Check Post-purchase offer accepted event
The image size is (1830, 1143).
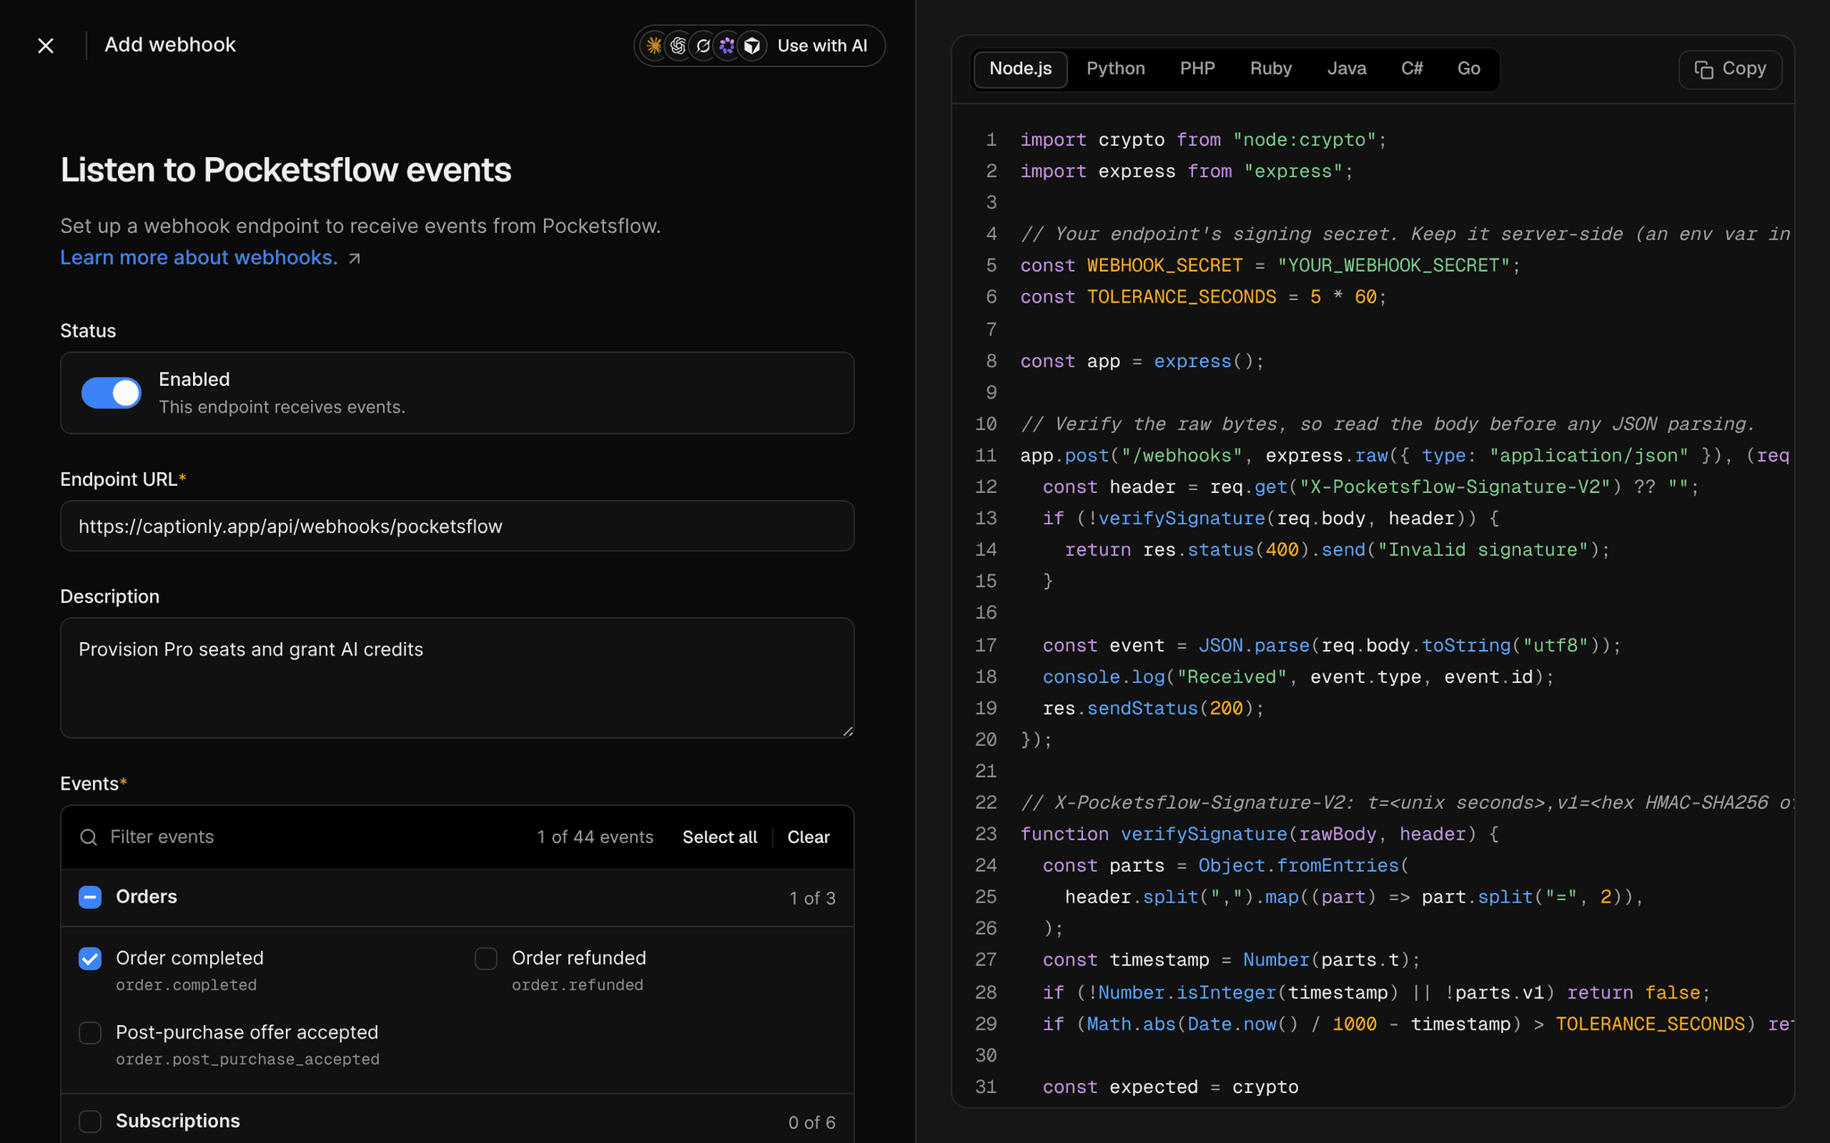(90, 1032)
